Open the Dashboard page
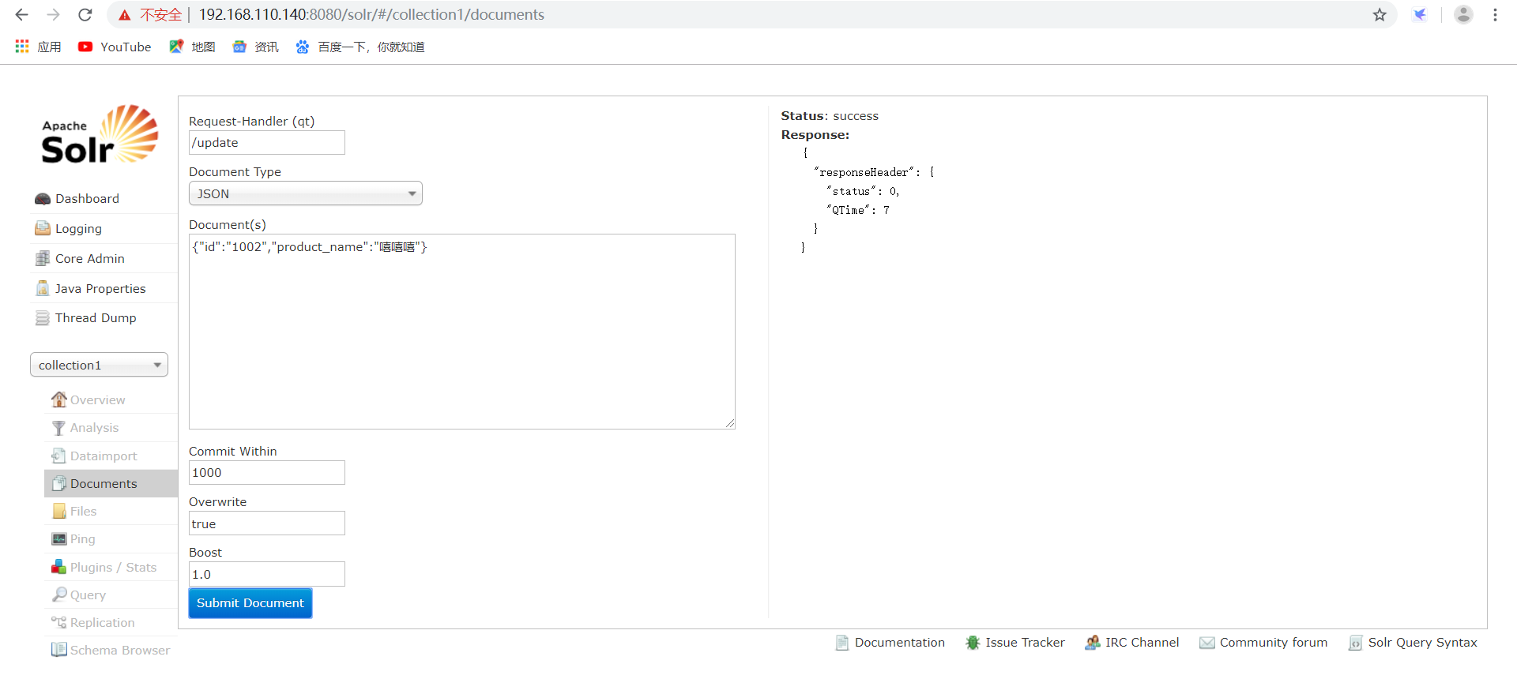Screen dimensions: 1517x679 tap(87, 199)
